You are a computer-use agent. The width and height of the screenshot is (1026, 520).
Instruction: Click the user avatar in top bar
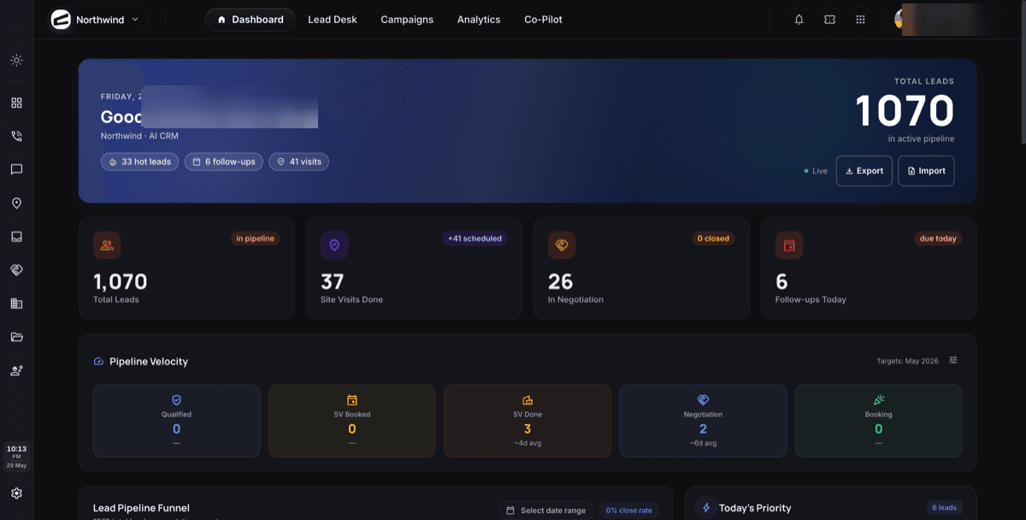899,20
